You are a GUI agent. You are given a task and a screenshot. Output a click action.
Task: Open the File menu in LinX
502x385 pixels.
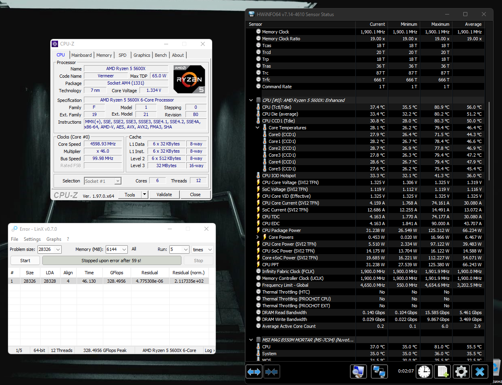click(x=15, y=239)
